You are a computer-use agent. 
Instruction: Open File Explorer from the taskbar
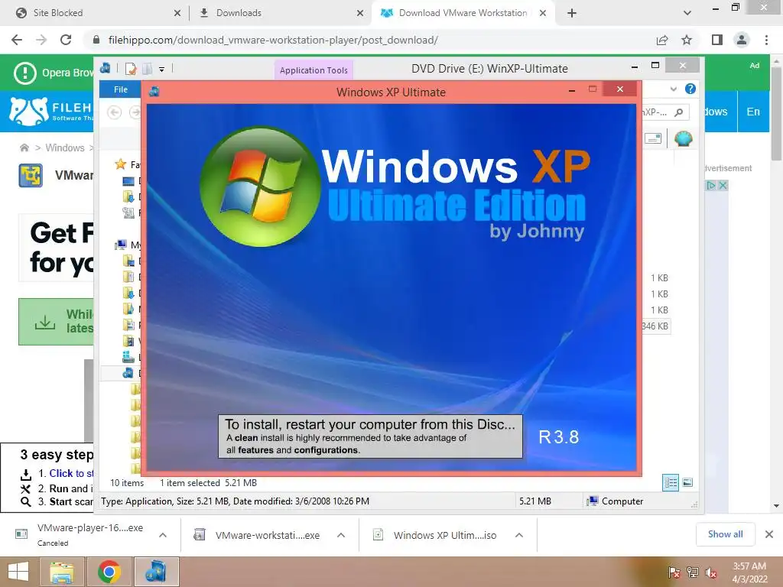pyautogui.click(x=62, y=572)
